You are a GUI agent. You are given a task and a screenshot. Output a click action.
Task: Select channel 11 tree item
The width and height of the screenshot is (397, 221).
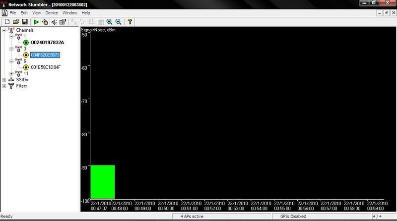[26, 73]
